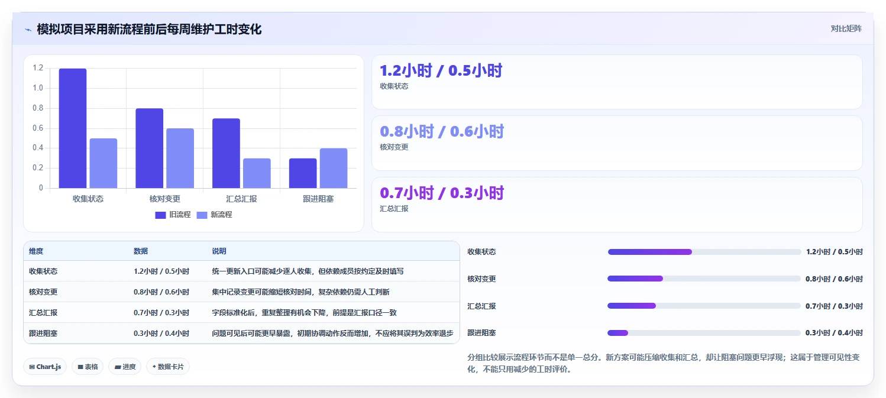This screenshot has height=398, width=886.
Task: Select the 核对变更 cell in the table
Action: (43, 292)
